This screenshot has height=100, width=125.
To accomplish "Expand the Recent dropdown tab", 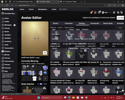I will pos(56,23).
